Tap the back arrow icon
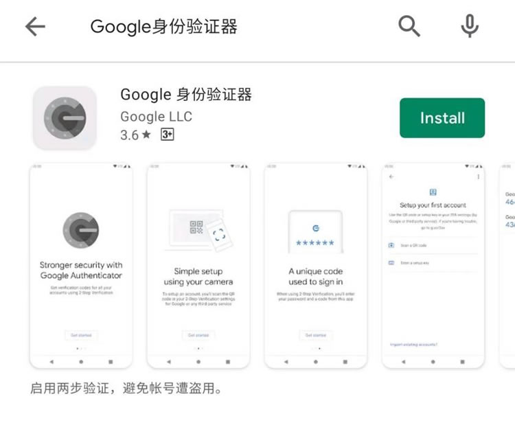The height and width of the screenshot is (425, 515). coord(35,27)
